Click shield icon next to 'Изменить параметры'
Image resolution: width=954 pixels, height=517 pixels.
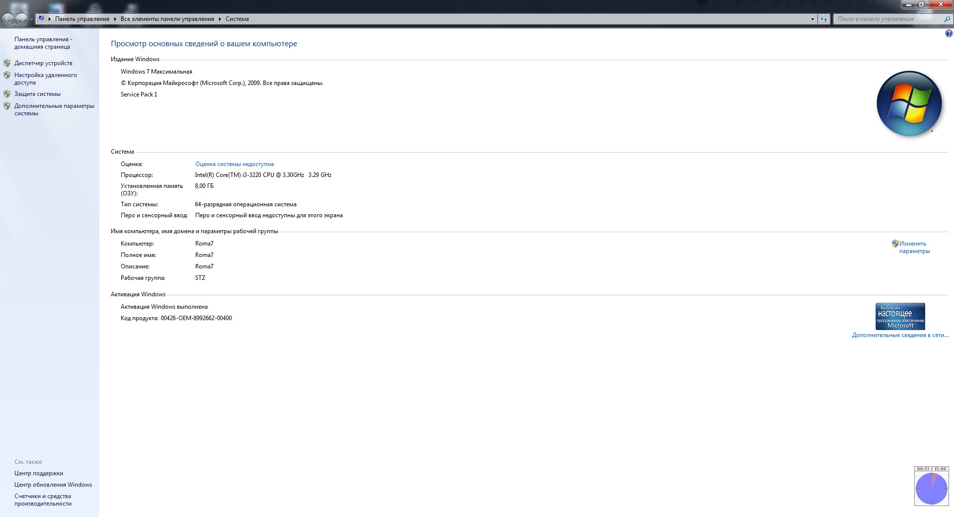click(895, 244)
